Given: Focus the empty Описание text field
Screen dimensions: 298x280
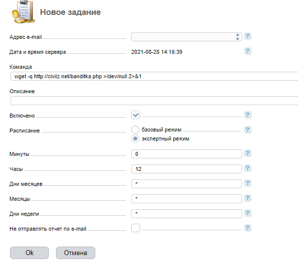Looking at the screenshot, I should 154,101.
